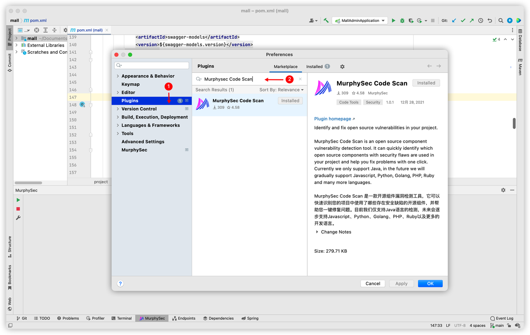The height and width of the screenshot is (335, 530).
Task: Open the Sort By Relevance dropdown
Action: pyautogui.click(x=282, y=90)
